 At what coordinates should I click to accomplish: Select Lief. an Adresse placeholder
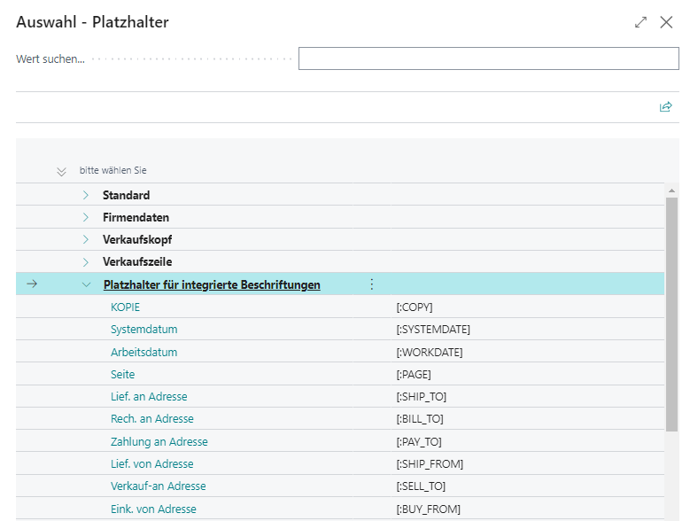(x=149, y=397)
